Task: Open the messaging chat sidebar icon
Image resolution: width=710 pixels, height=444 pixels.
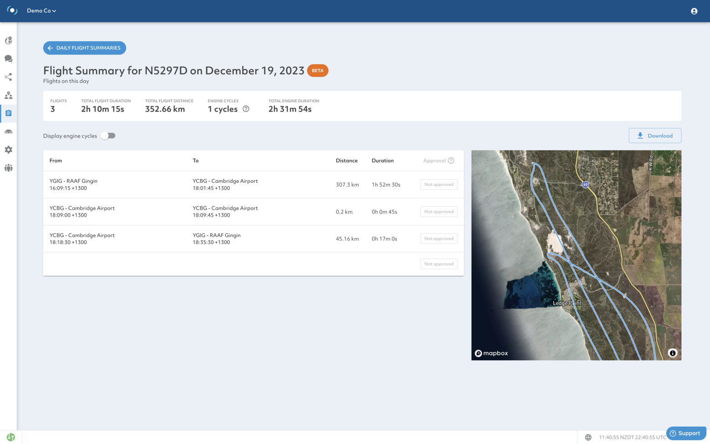Action: 8,59
